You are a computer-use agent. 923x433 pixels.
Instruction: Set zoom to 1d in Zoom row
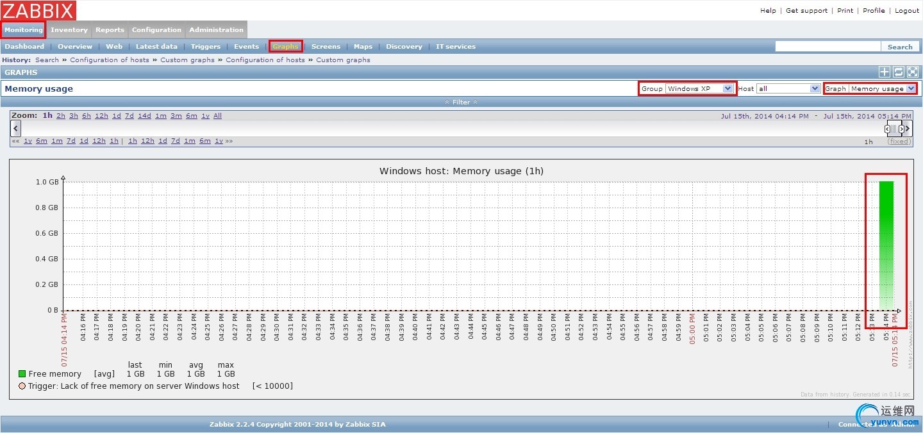[x=117, y=116]
